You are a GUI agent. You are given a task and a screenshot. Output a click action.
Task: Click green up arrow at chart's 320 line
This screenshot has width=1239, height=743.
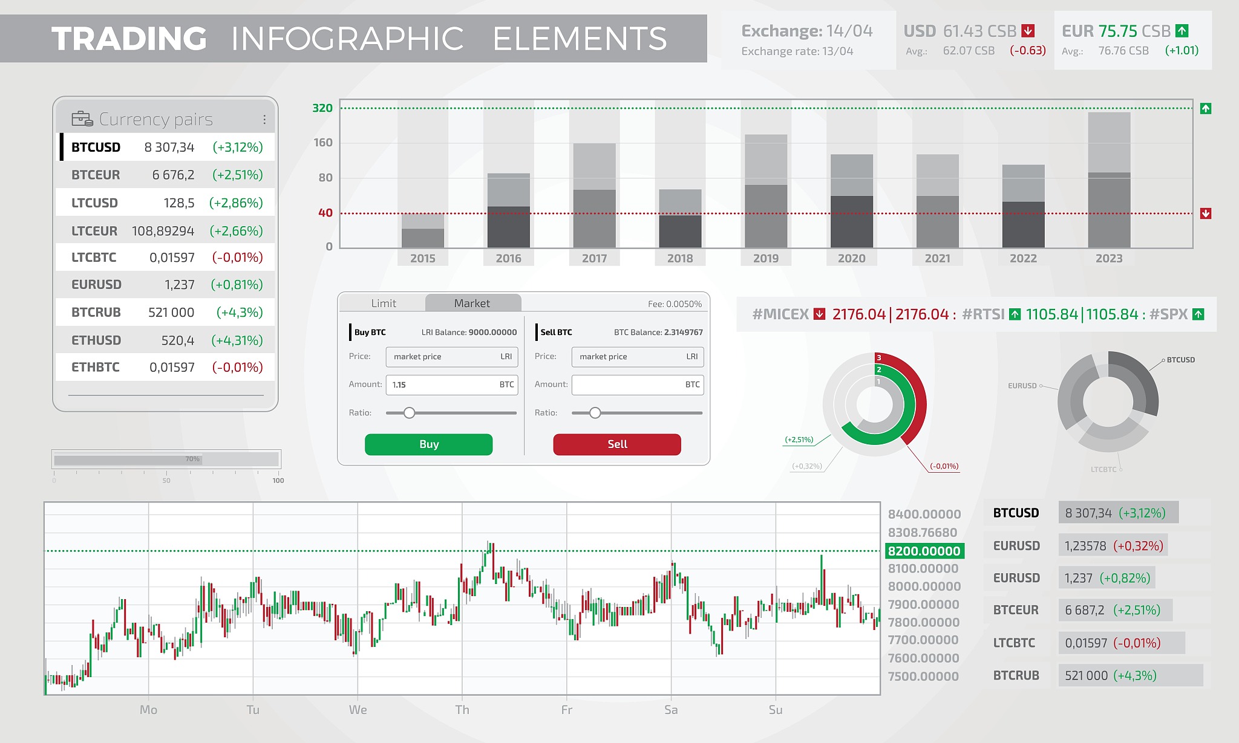click(1206, 109)
